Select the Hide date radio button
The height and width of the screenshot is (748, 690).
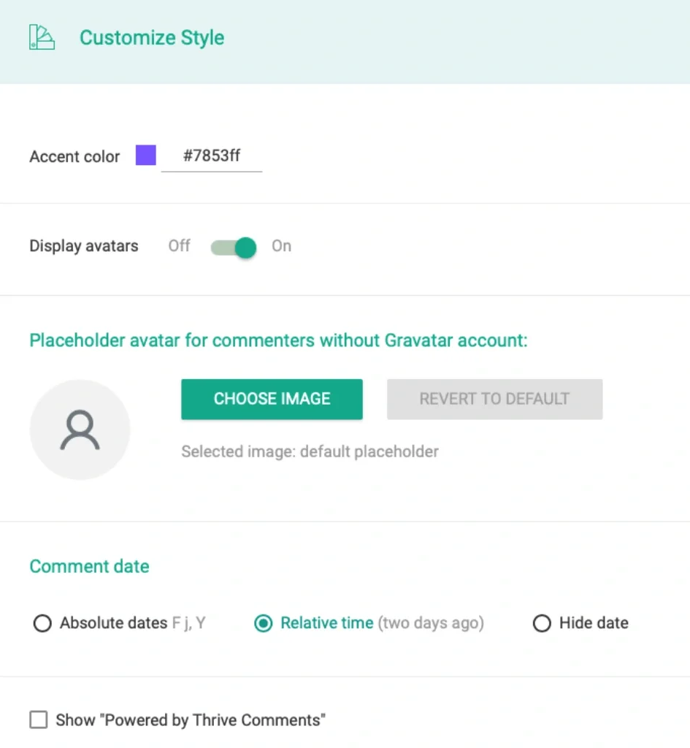tap(542, 624)
